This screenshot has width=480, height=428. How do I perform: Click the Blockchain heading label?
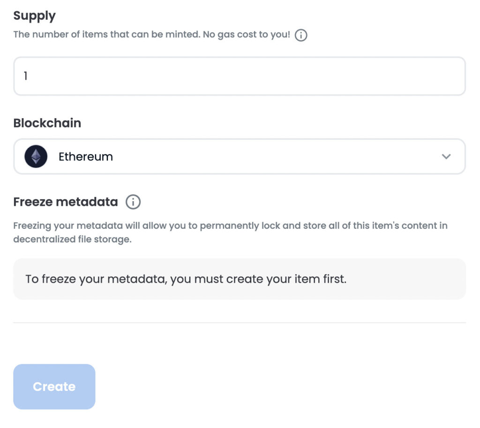[47, 123]
